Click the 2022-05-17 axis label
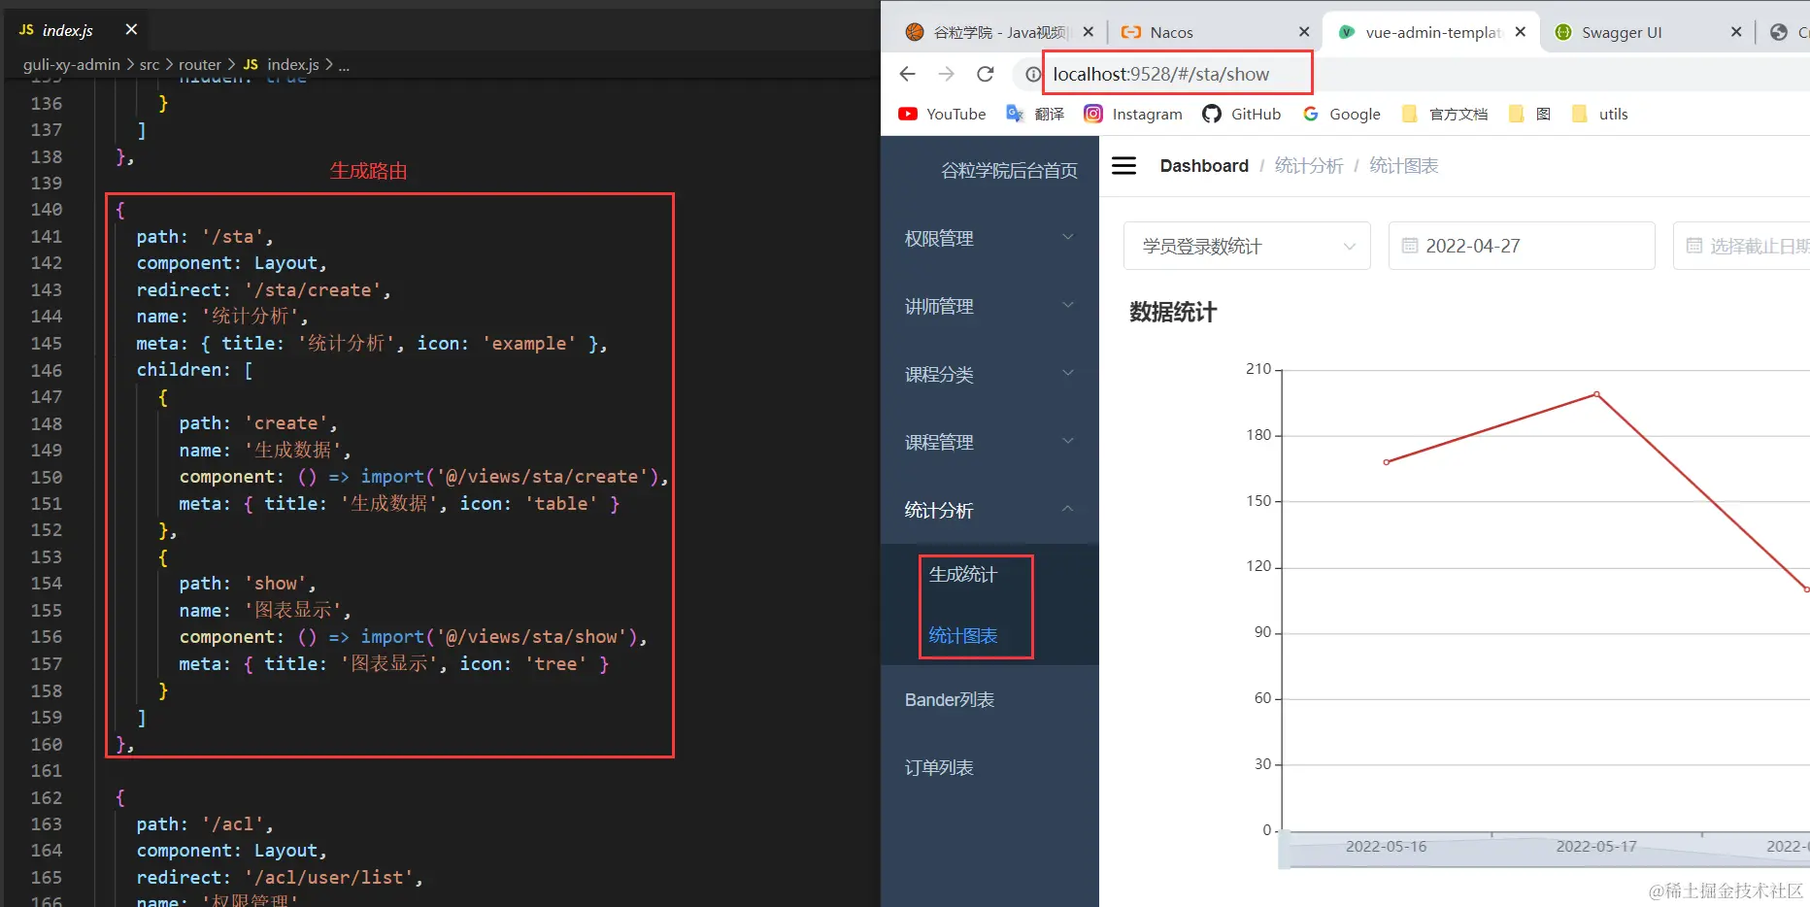The width and height of the screenshot is (1810, 907). point(1596,847)
